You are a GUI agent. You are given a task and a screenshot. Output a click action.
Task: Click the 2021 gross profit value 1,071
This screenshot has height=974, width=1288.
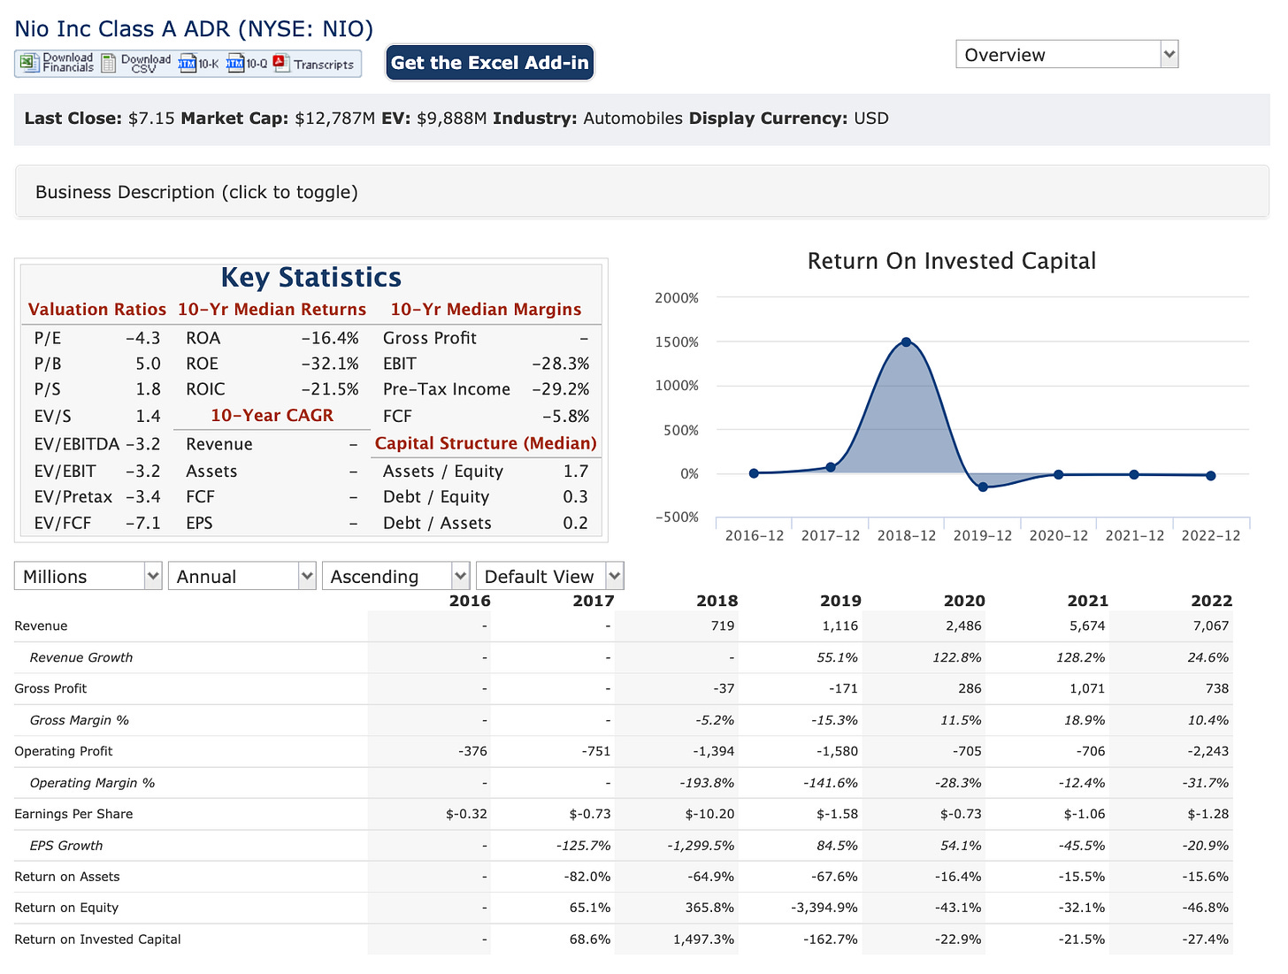click(x=1087, y=688)
